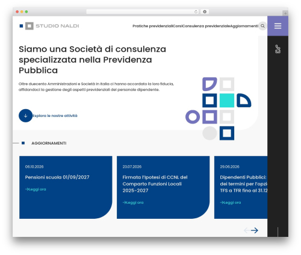Open Firmata l'ipotesi di CCNL card title

[155, 184]
